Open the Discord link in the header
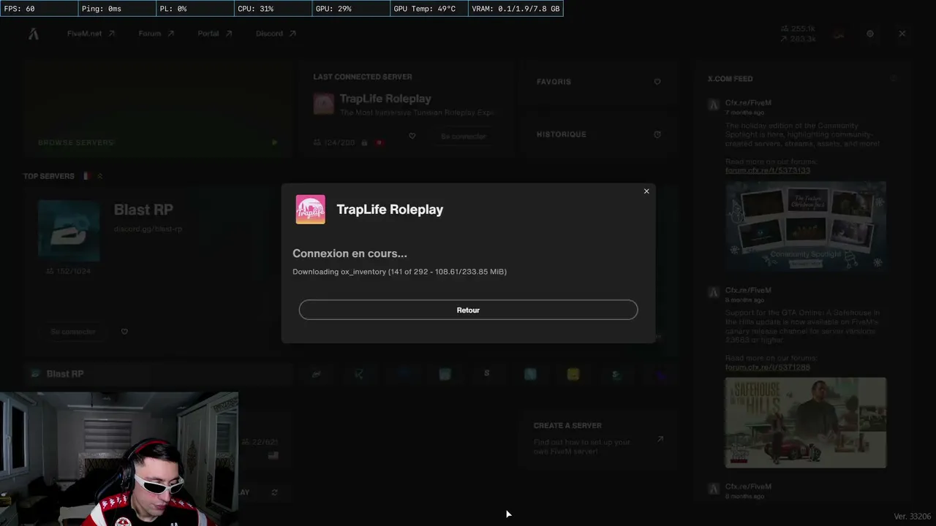936x526 pixels. 276,34
